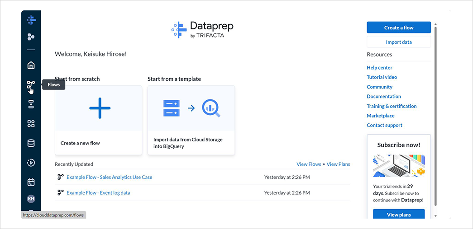Click the Start from scratch heading
Image resolution: width=473 pixels, height=229 pixels.
click(77, 79)
